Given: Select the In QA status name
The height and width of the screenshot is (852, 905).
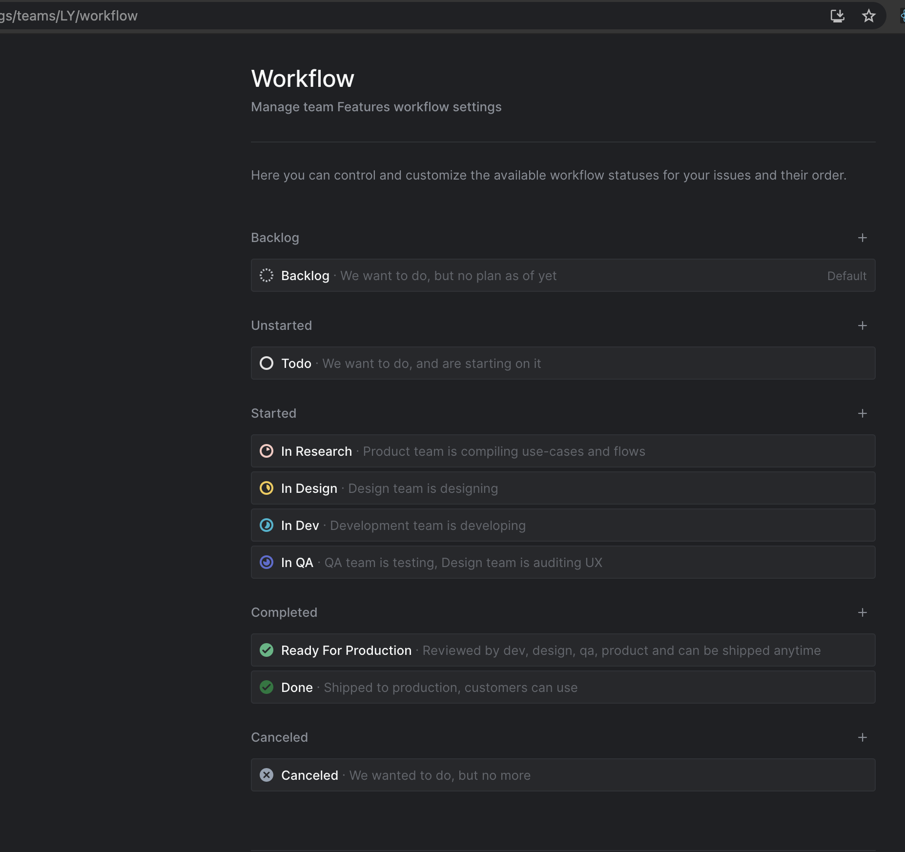Looking at the screenshot, I should 297,563.
